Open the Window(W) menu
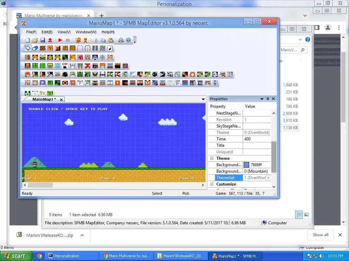349x261 pixels. (86, 32)
